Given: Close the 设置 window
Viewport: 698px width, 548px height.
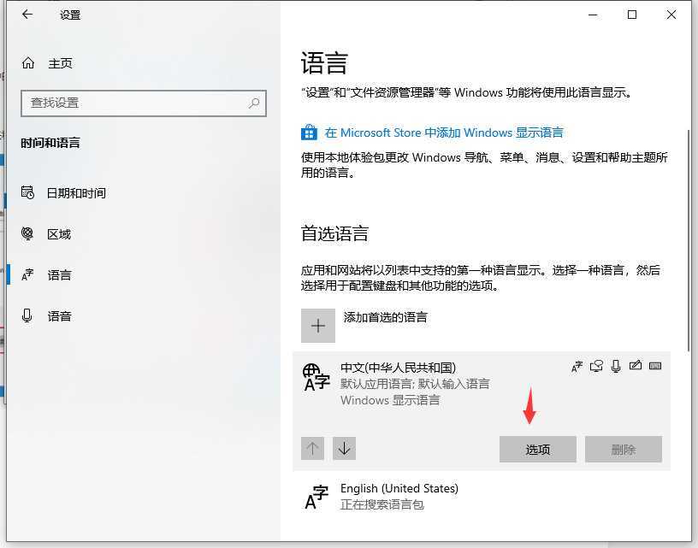Looking at the screenshot, I should 671,15.
